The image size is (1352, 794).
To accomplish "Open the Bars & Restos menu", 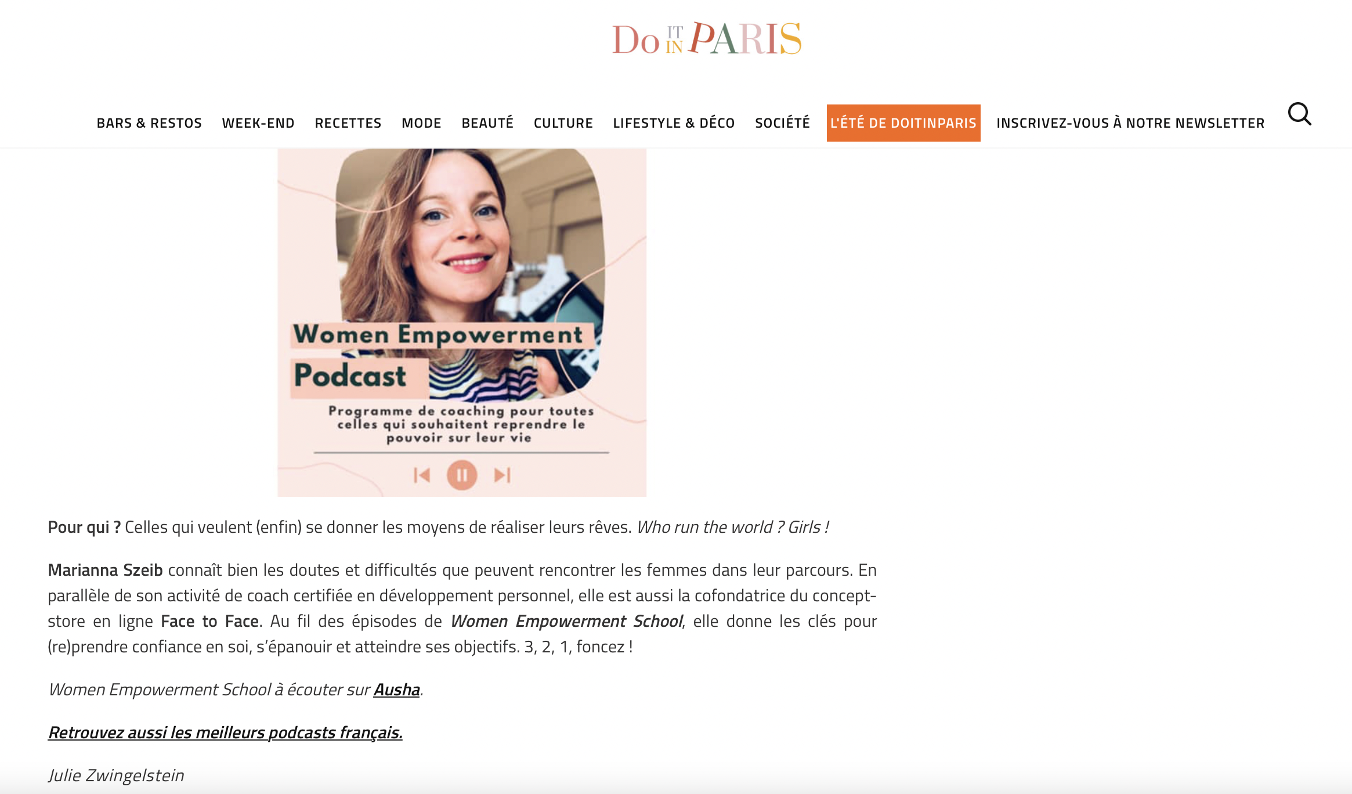I will (149, 123).
